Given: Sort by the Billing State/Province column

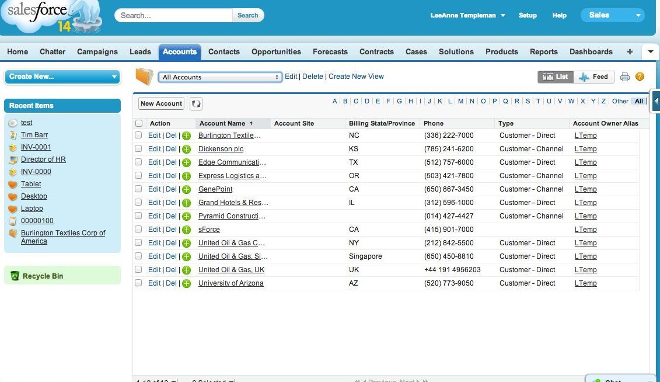Looking at the screenshot, I should tap(382, 123).
